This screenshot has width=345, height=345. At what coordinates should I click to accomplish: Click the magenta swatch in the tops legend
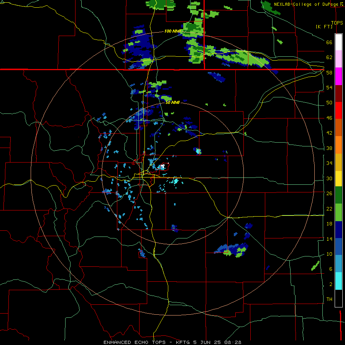[338, 76]
